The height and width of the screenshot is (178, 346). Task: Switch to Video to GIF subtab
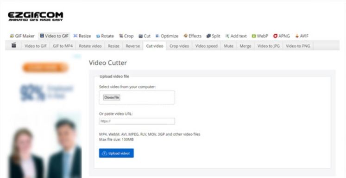[x=36, y=46]
